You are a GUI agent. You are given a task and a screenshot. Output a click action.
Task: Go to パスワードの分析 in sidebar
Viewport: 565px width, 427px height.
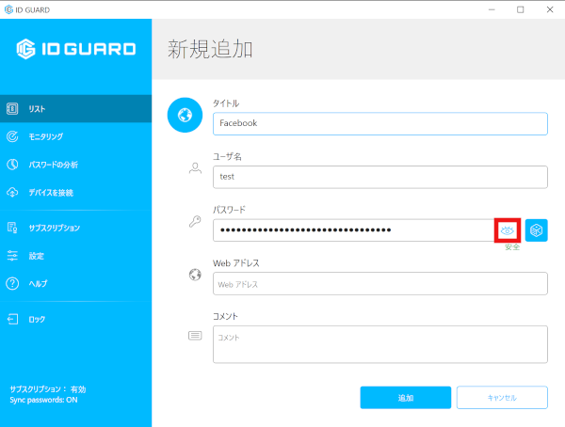(x=75, y=165)
